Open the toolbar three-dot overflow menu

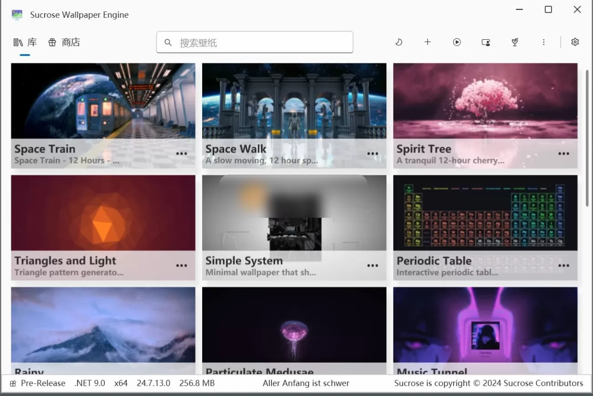coord(543,42)
